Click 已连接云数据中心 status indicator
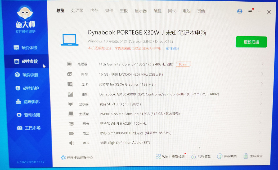The height and width of the screenshot is (170, 278). (77, 157)
